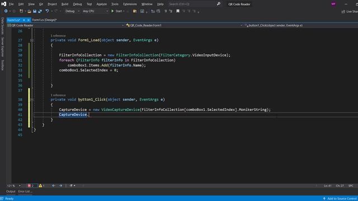Open the Build menu
This screenshot has height=201, width=358.
click(65, 4)
